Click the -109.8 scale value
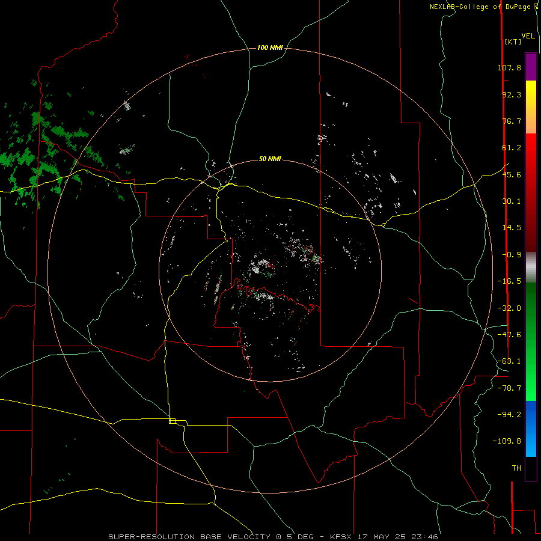 [x=507, y=441]
